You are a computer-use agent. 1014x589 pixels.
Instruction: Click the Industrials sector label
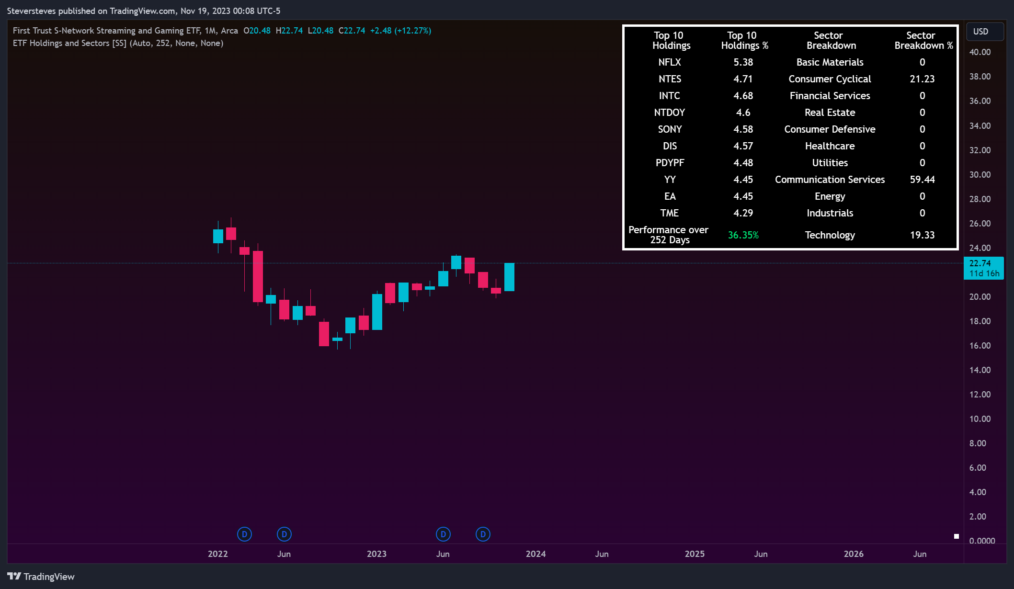tap(830, 213)
